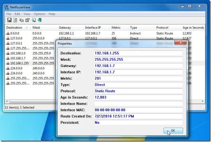Sort by the Mask column header

click(44, 28)
